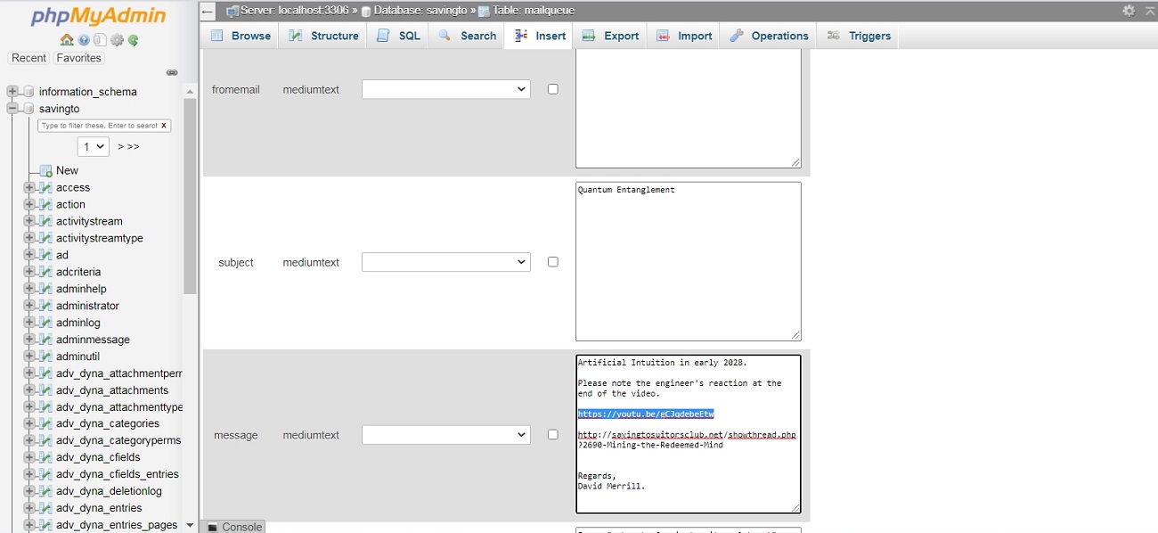
Task: Tick the Null checkbox for subject
Action: 552,262
